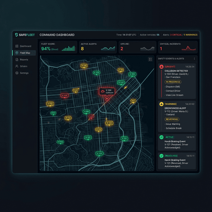
Task: Select the yellow V-11E vehicle marker
Action: coord(68,118)
